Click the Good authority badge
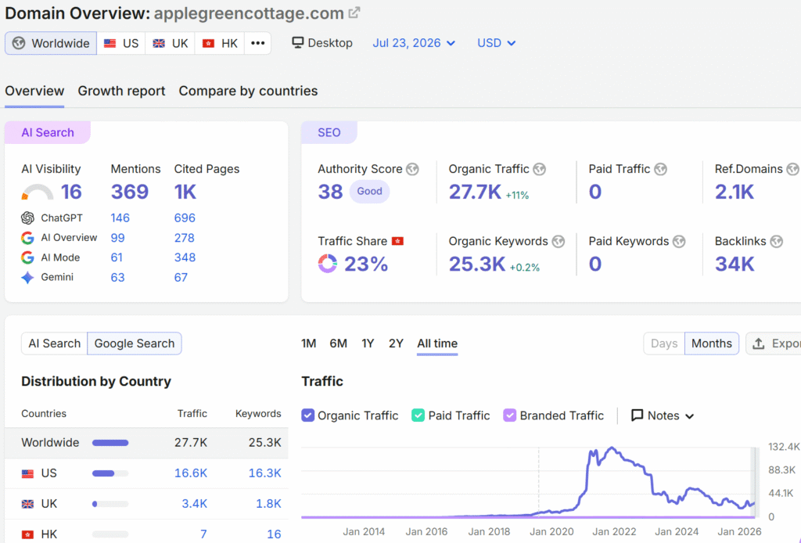Screen dimensions: 801x543 coord(369,192)
